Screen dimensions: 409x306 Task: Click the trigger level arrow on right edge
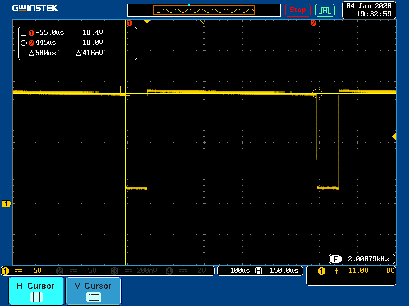pyautogui.click(x=394, y=136)
